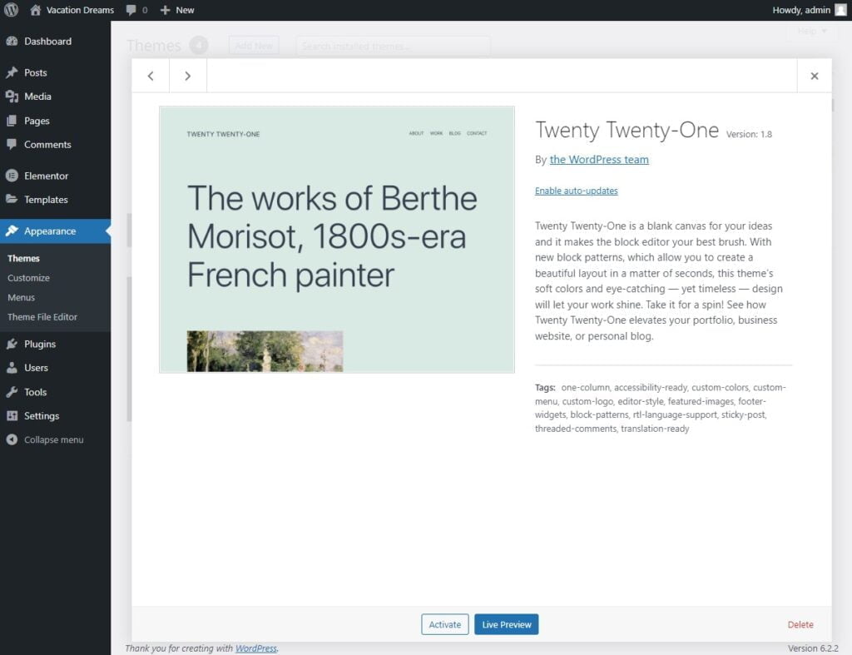Click Collapse menu label

coord(54,439)
